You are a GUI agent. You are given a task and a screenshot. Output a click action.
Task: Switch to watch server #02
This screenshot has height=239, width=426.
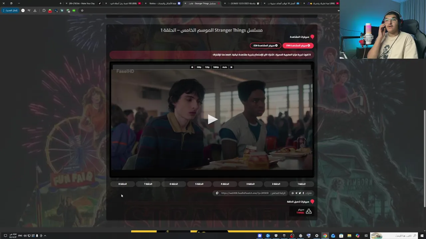click(x=265, y=45)
